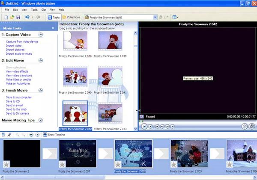Collapse the Capture Video section
The height and width of the screenshot is (180, 257).
tap(41, 35)
